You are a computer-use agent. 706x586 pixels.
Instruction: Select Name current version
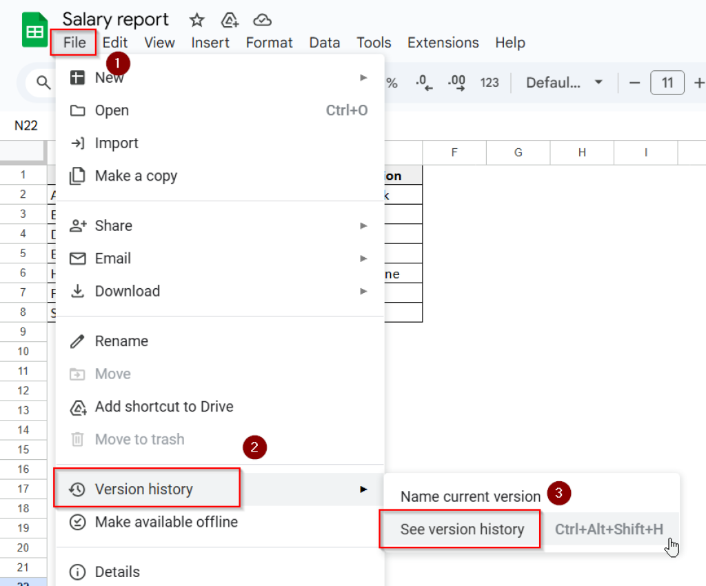tap(470, 496)
